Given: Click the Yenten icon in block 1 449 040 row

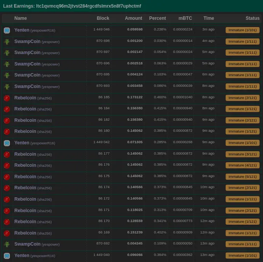Looking at the screenshot, I should click(x=7, y=256).
